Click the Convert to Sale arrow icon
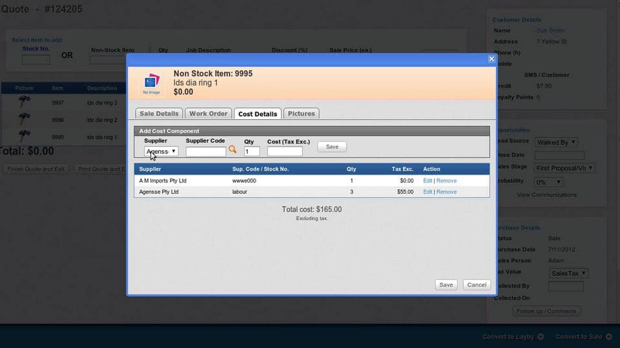This screenshot has height=348, width=620. pos(609,336)
